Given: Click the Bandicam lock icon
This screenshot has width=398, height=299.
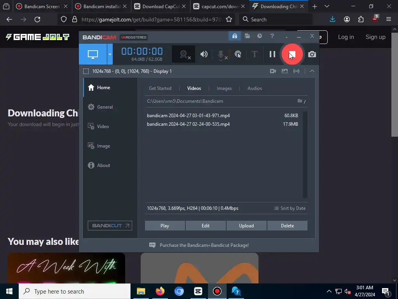Looking at the screenshot, I should 234,36.
